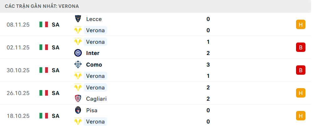This screenshot has height=126, width=312.
Task: Open the Inter team link
Action: [93, 53]
